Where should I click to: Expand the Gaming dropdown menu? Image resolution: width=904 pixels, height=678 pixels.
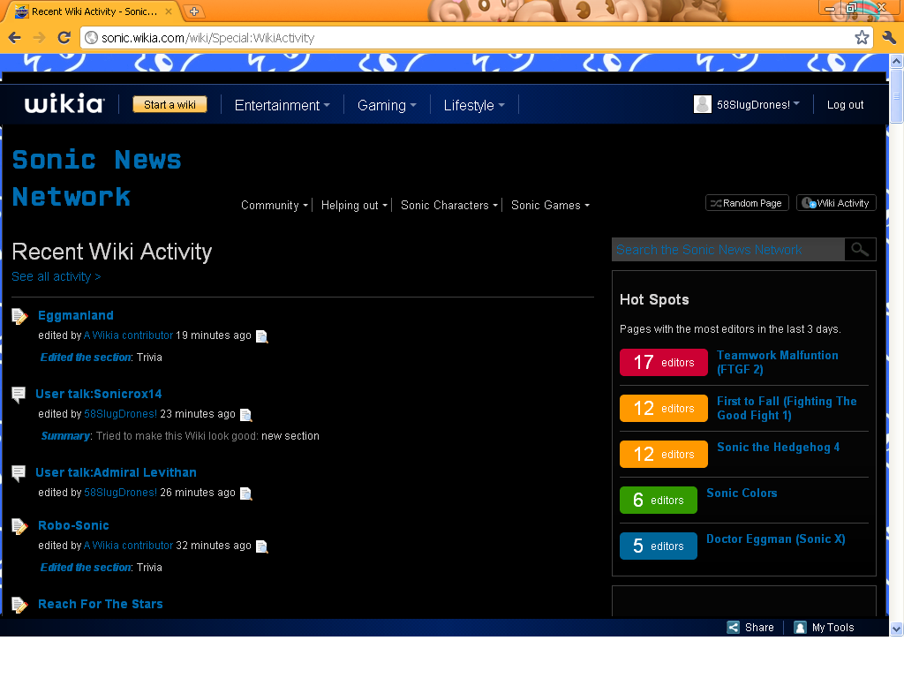[386, 105]
